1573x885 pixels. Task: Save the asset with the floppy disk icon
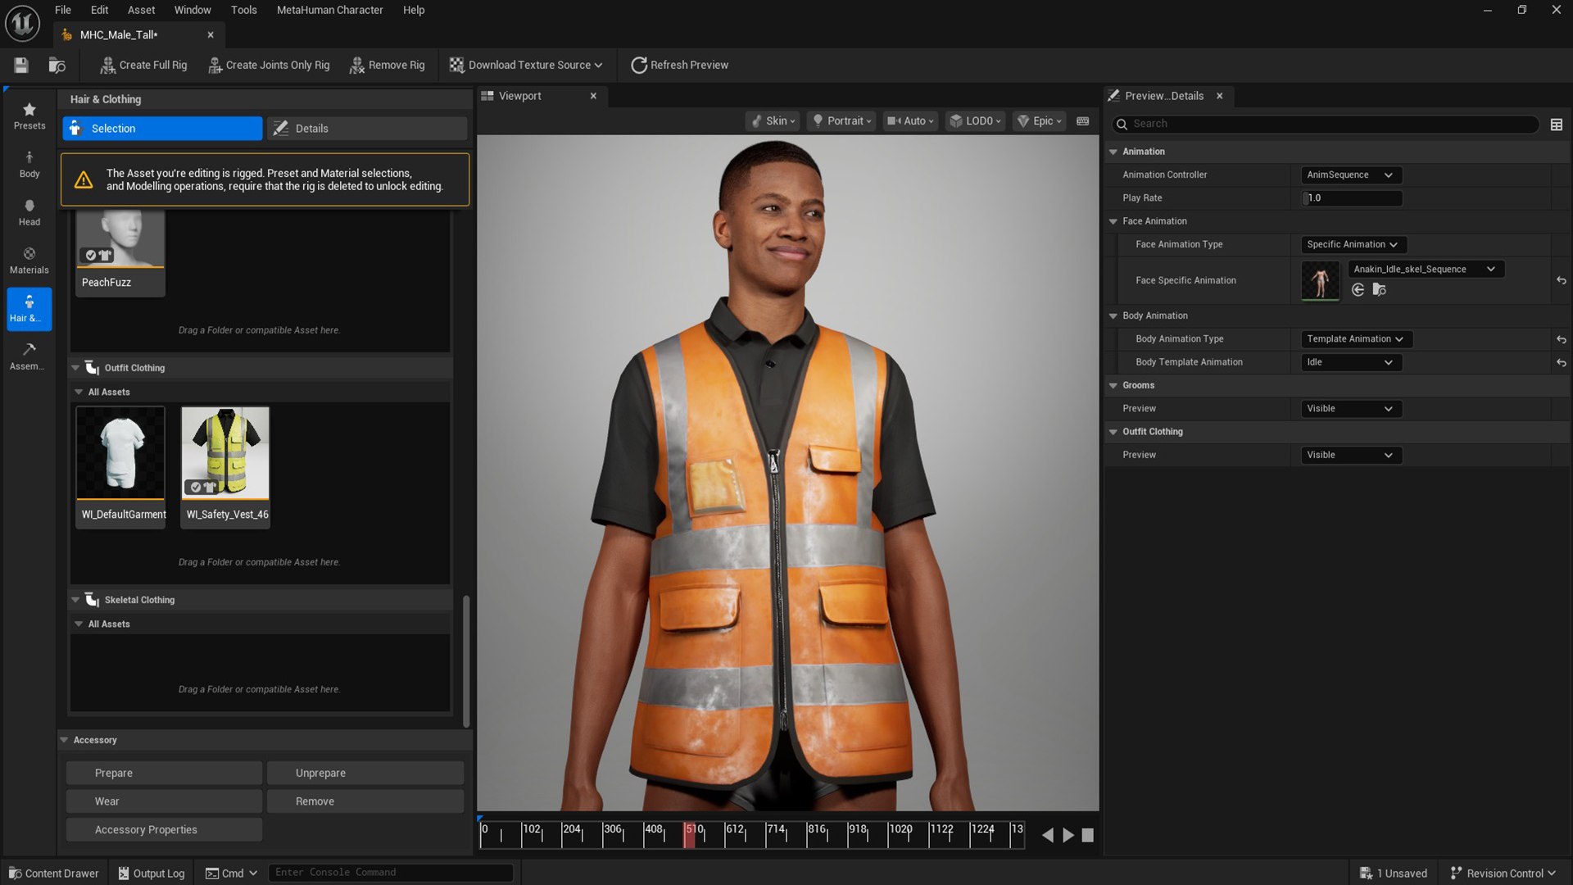(21, 65)
